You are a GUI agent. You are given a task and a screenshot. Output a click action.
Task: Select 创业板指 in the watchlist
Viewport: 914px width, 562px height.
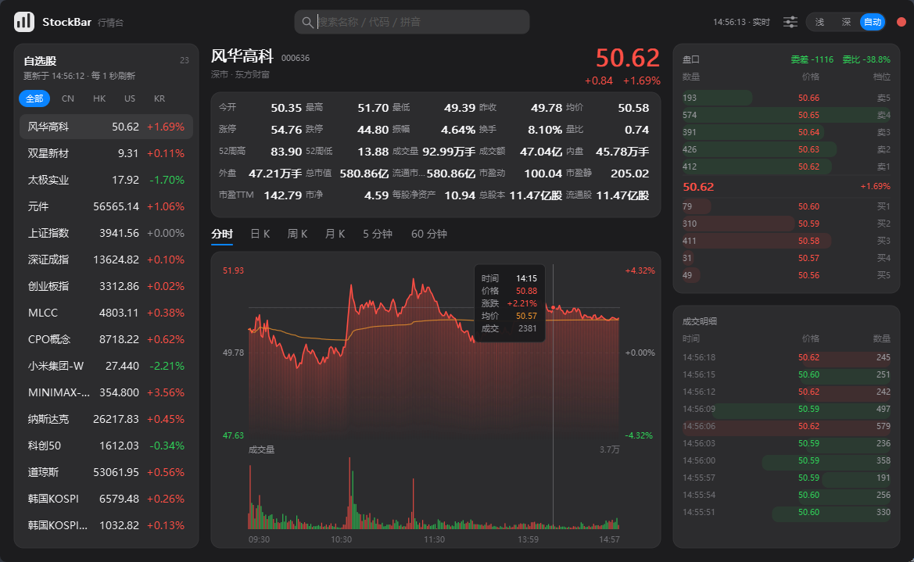pos(106,286)
